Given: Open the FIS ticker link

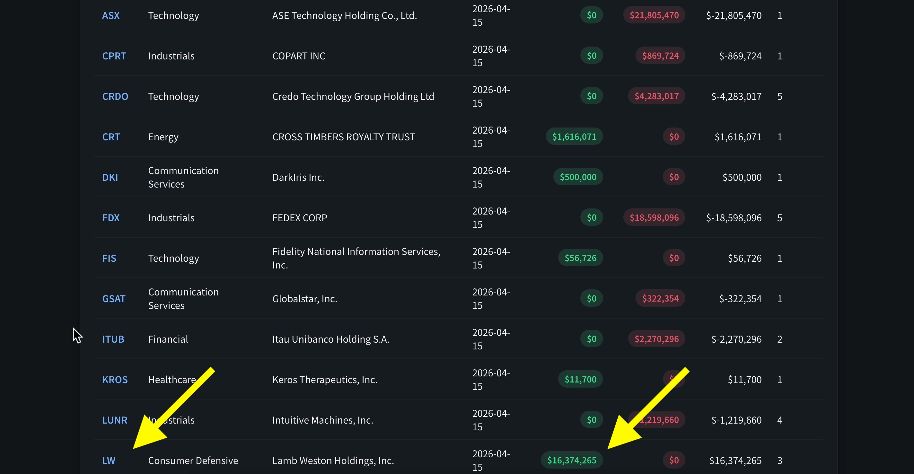Looking at the screenshot, I should coord(109,258).
